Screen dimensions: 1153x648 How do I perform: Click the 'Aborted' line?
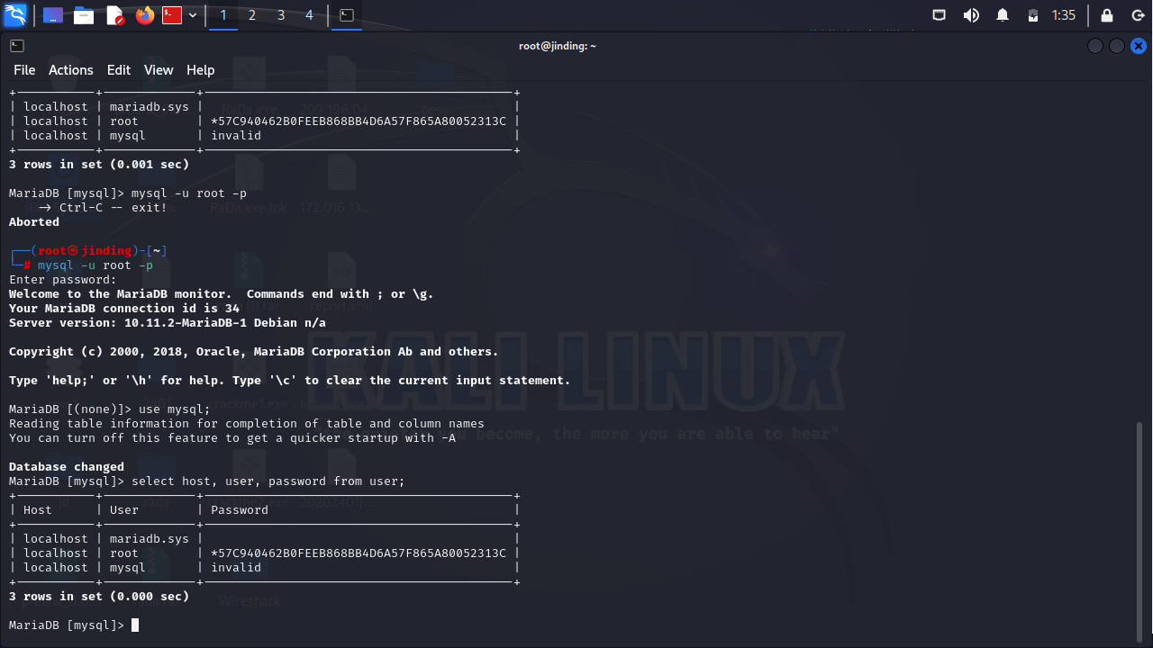34,222
